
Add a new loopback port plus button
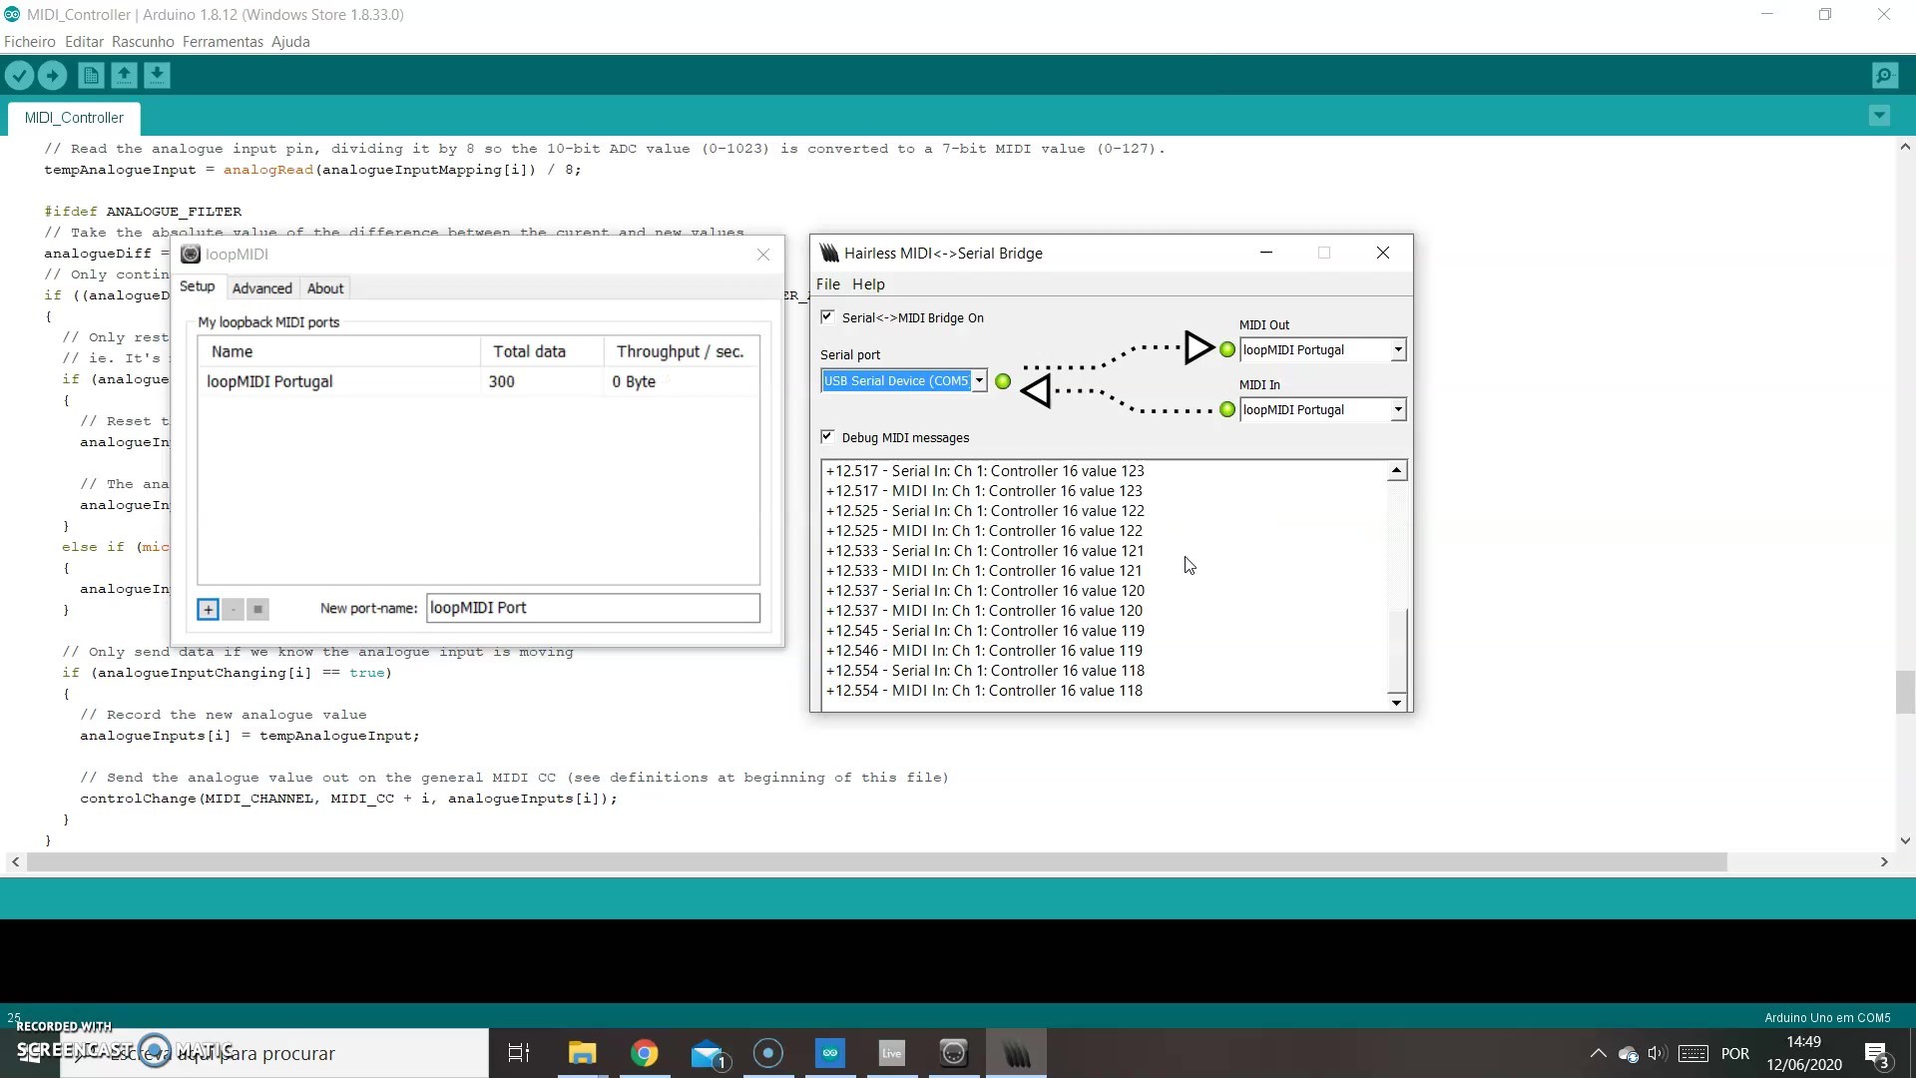[x=208, y=609]
